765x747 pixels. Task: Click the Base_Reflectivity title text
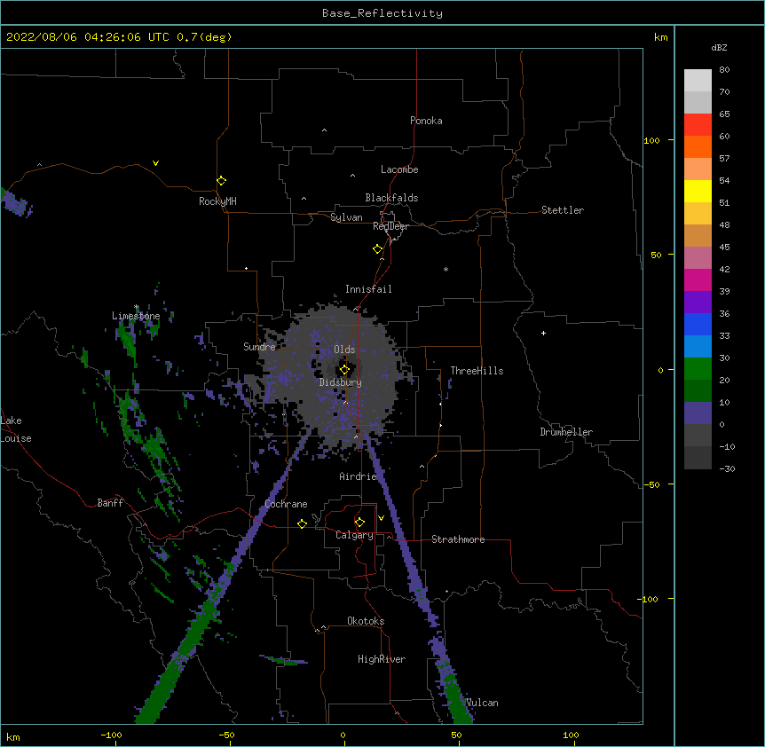382,13
